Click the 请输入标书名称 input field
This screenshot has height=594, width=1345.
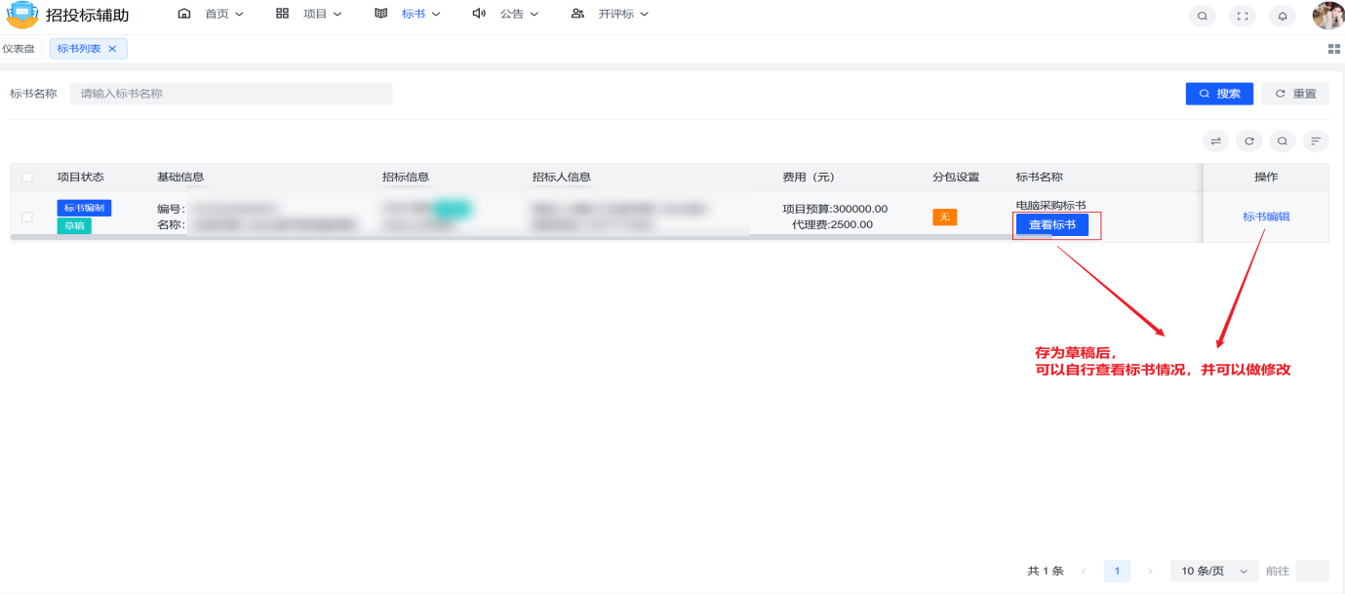(231, 94)
